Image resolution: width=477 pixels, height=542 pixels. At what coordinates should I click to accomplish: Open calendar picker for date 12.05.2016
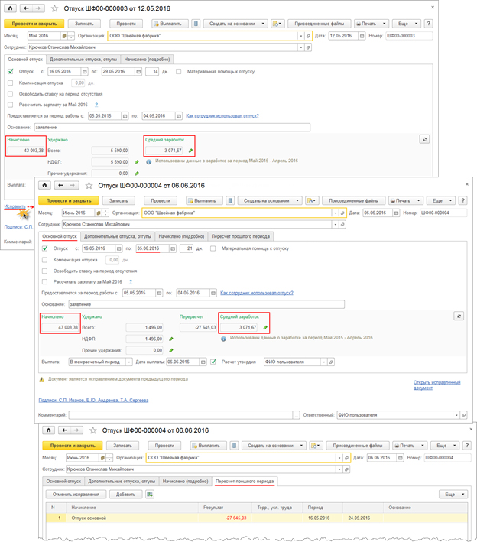point(362,36)
